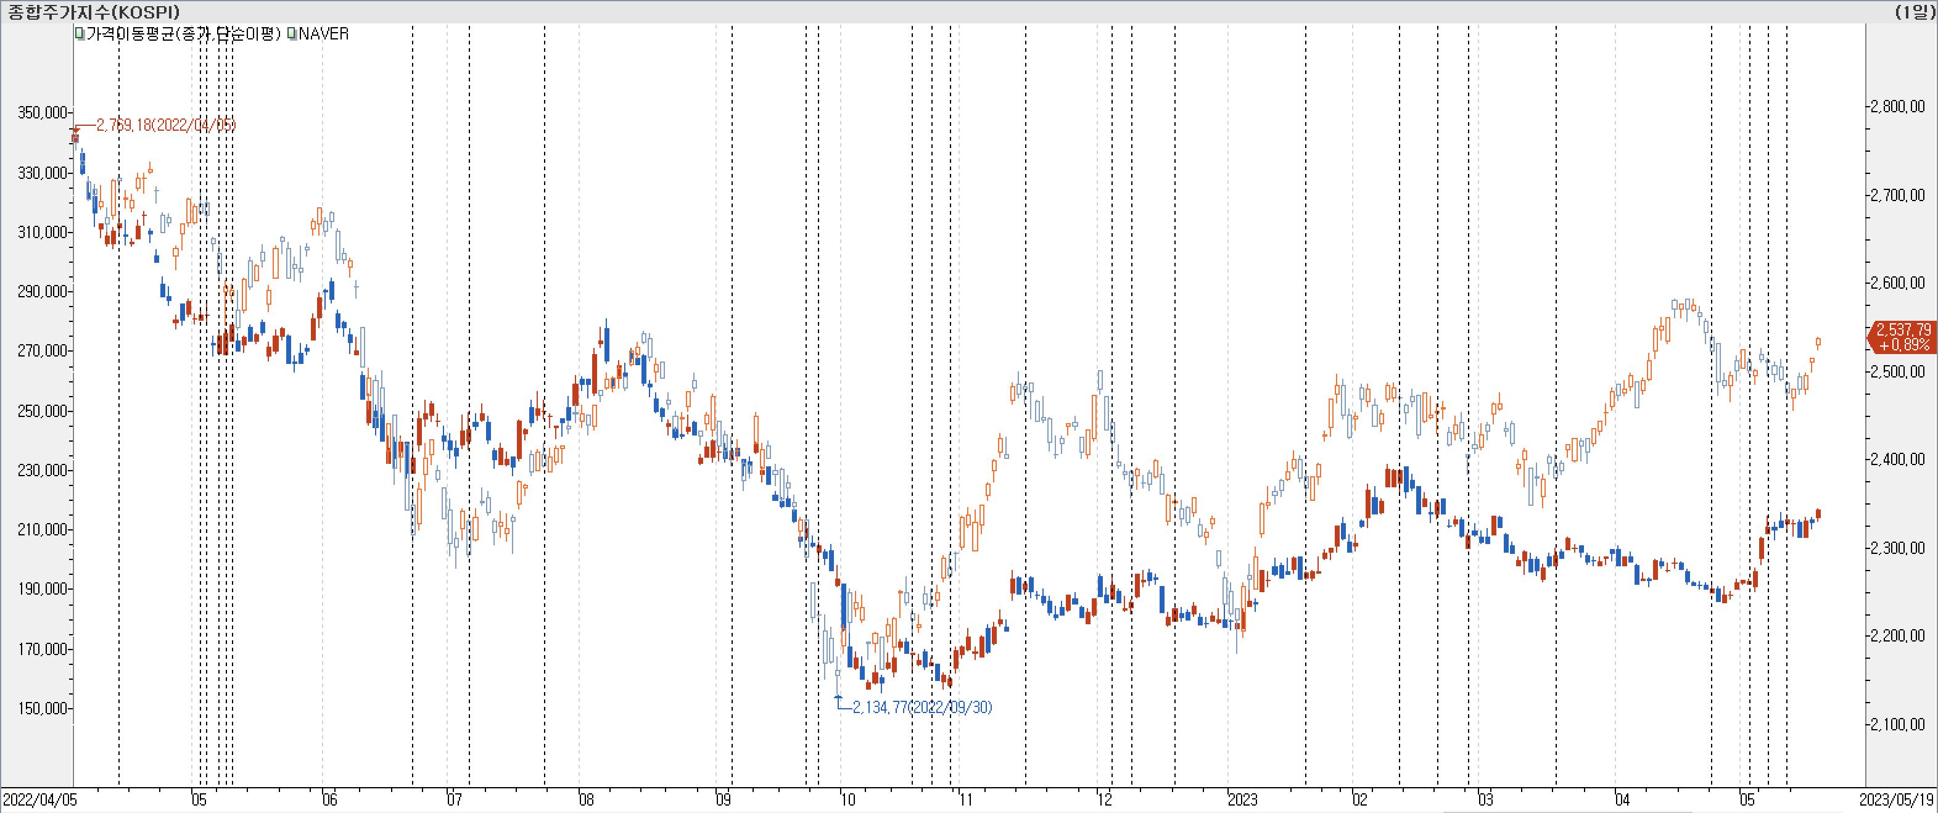Click the 2022/04/05 start date label
The image size is (1938, 813).
click(39, 799)
